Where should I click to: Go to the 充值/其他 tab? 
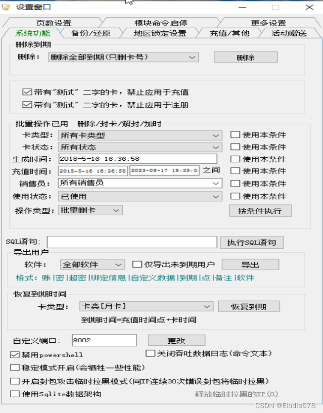(x=230, y=33)
